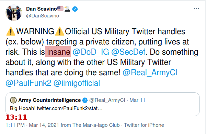Click the 1:11 PM · Mar 14, 2021 timestamp
The height and width of the screenshot is (134, 207).
(32, 125)
